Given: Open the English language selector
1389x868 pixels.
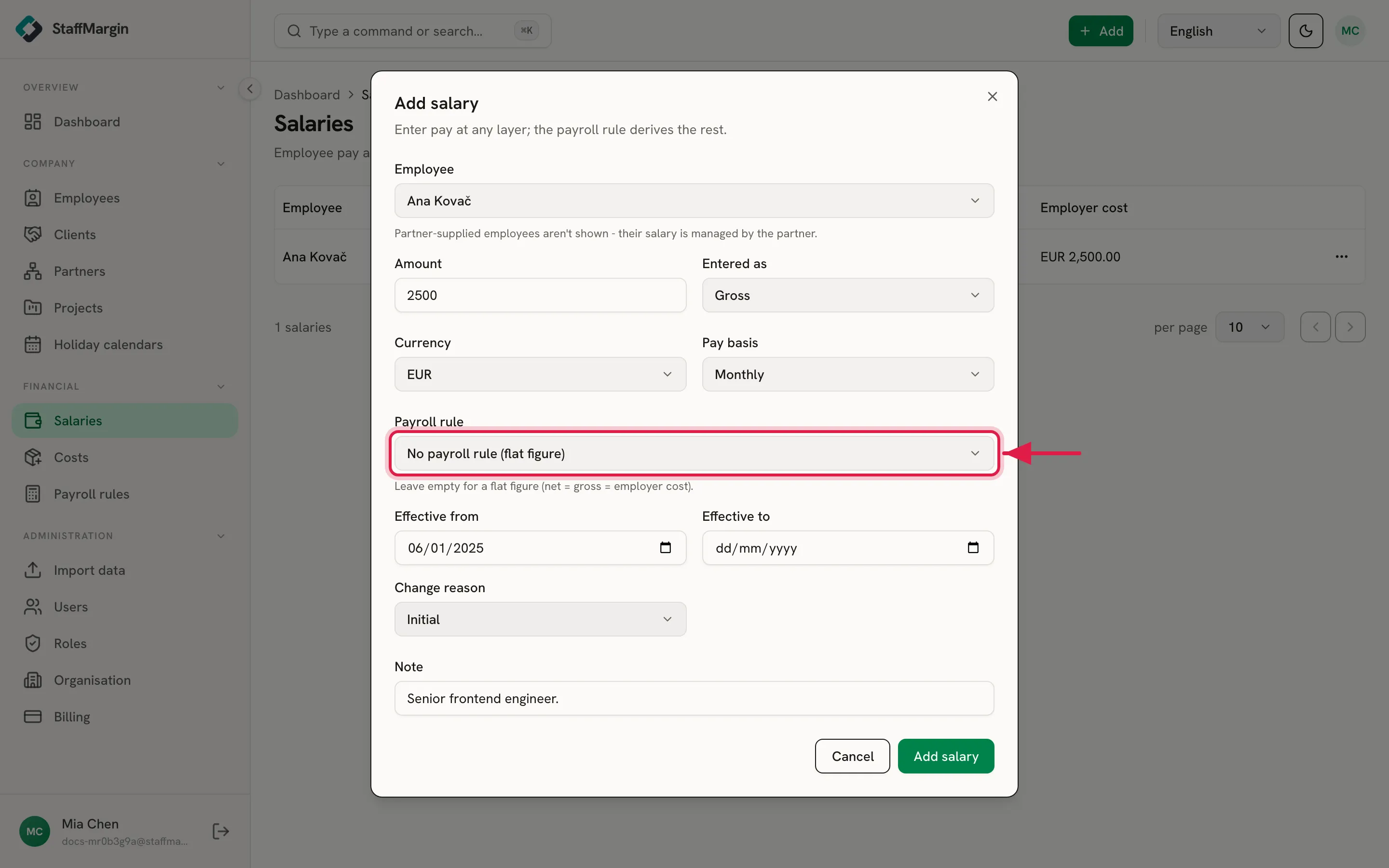Looking at the screenshot, I should tap(1219, 31).
